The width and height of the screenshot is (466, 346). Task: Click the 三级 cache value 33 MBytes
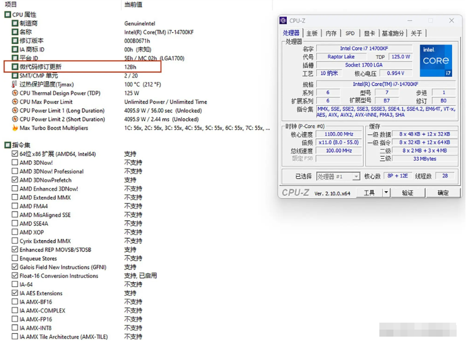[424, 159]
